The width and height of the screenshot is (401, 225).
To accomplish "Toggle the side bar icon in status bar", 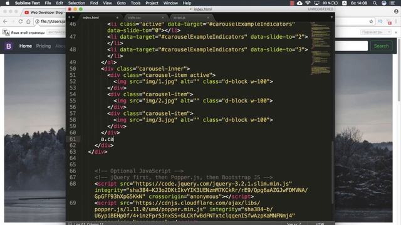I will pos(70,224).
